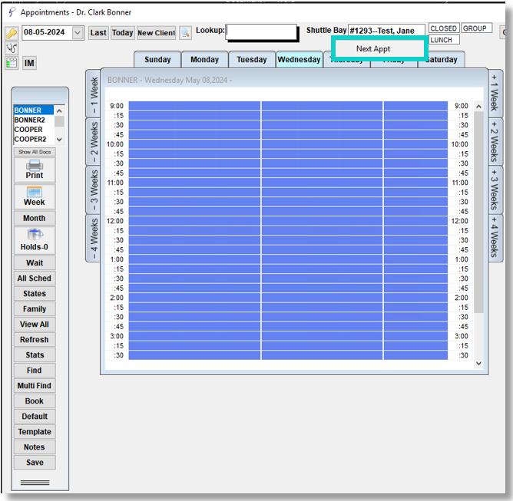Advance with the + 4 Weeks tab

[x=495, y=239]
